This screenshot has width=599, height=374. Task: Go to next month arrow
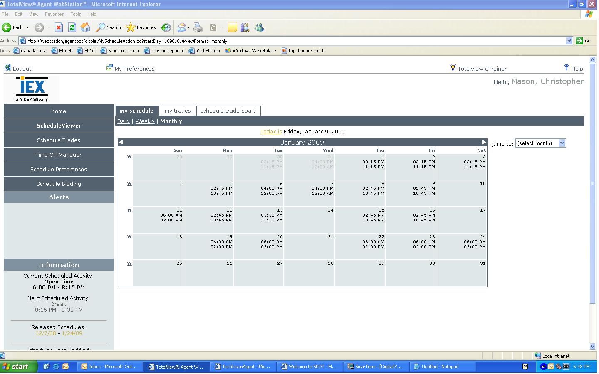click(484, 142)
